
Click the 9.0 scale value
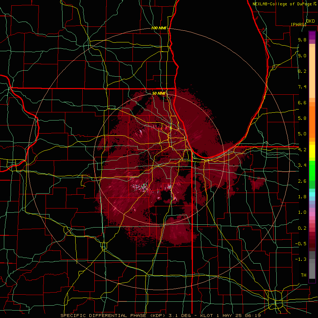point(302,55)
